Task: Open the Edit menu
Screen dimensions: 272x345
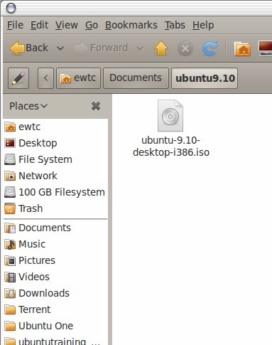Action: (40, 25)
